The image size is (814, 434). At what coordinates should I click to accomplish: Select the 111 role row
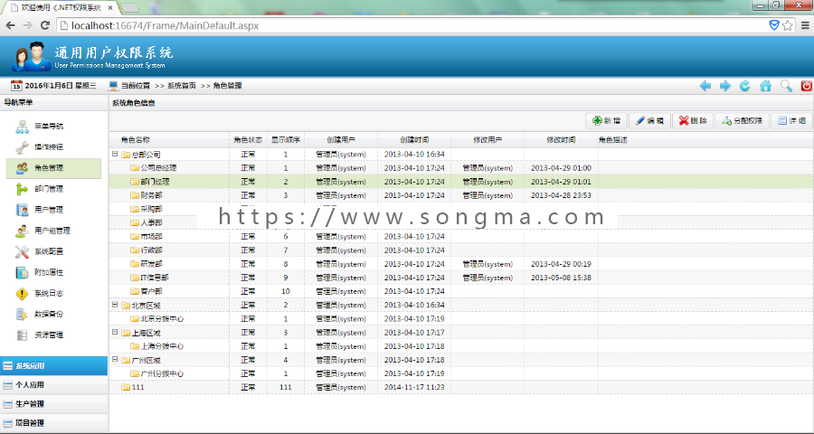tap(461, 387)
